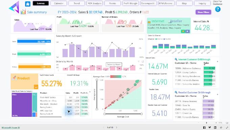Open the Calender tab

[x=59, y=3]
